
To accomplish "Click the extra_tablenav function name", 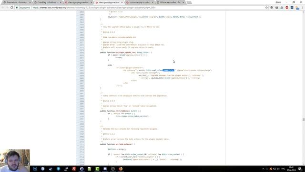I will pos(122,111).
